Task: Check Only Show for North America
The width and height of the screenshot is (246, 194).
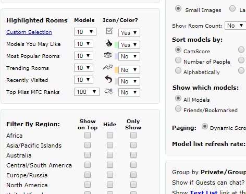Action: [x=133, y=185]
